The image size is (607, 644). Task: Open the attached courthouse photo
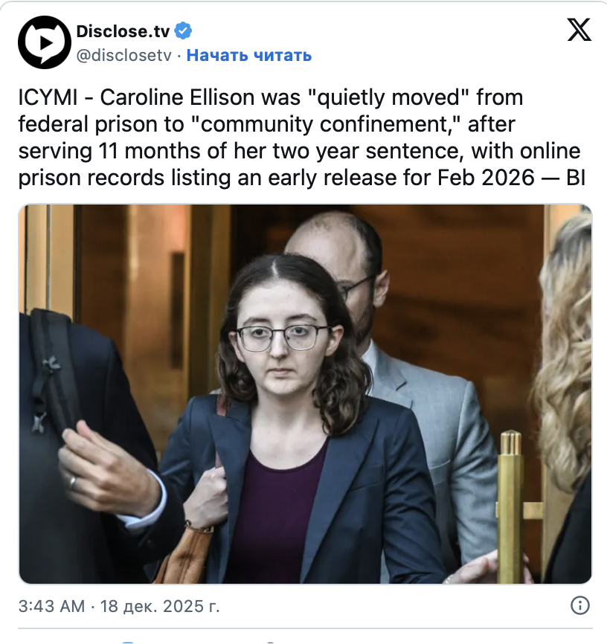tap(305, 393)
